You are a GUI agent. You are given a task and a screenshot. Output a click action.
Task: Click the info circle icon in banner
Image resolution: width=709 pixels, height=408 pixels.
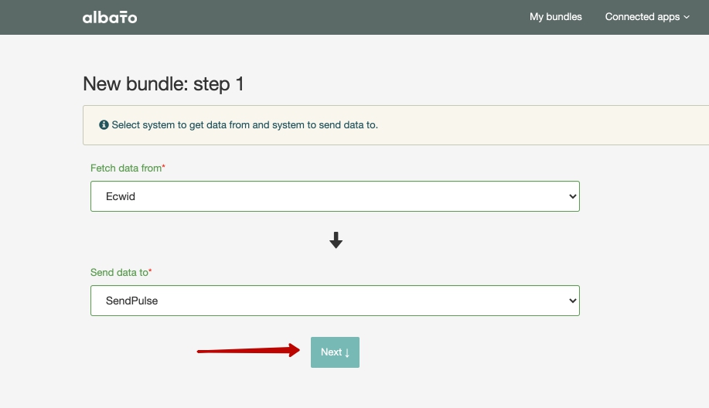click(104, 124)
